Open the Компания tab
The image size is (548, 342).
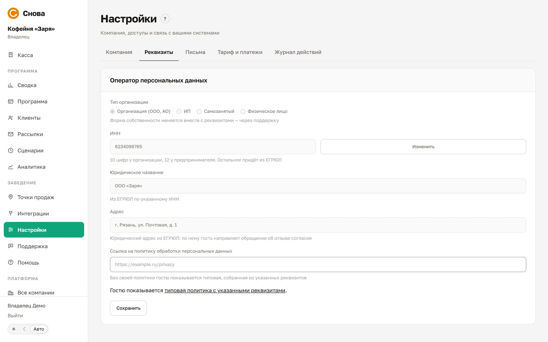[119, 52]
